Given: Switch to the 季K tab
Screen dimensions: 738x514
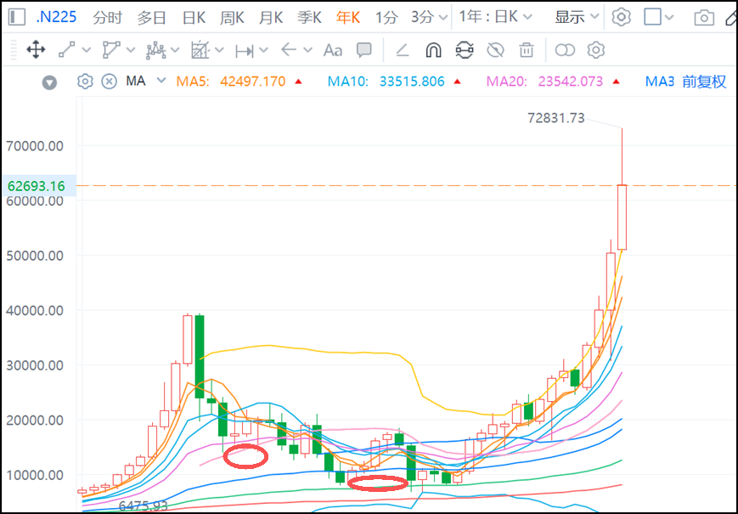Looking at the screenshot, I should (309, 18).
